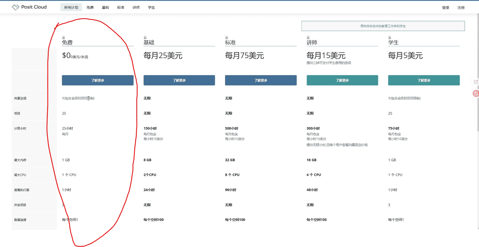This screenshot has width=479, height=247.
Task: Click the 共享空间 row label
Action: click(20, 98)
